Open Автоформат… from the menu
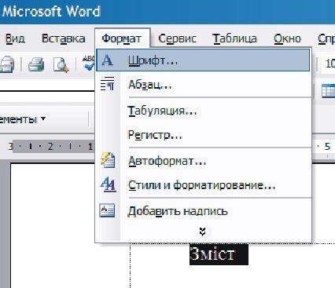The height and width of the screenshot is (288, 335). click(203, 161)
